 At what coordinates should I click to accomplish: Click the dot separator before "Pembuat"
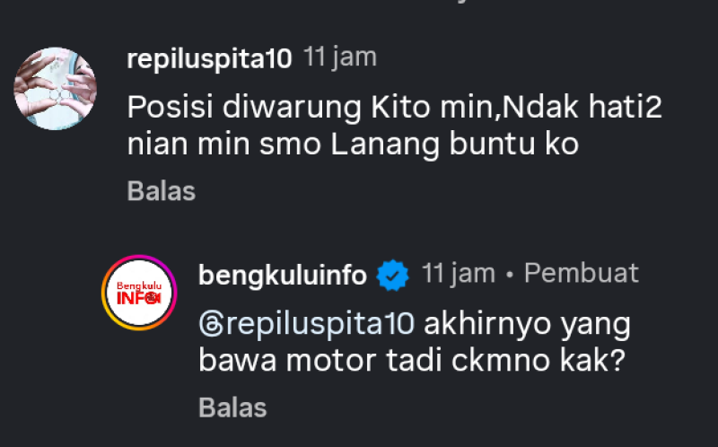click(x=509, y=275)
